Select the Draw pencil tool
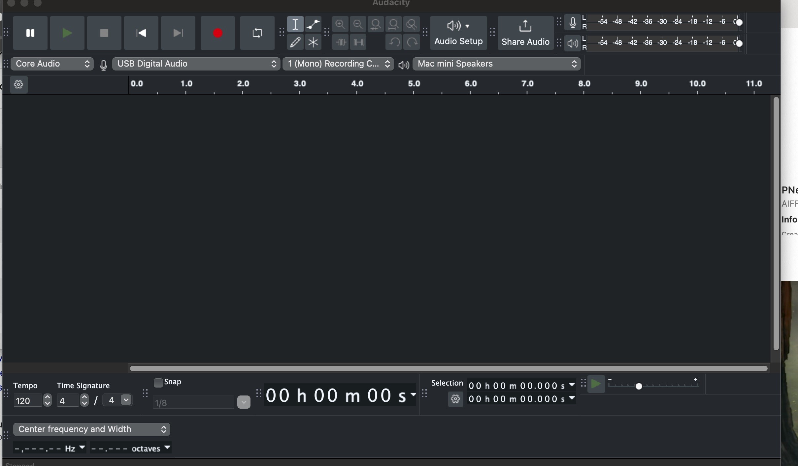This screenshot has height=466, width=798. coord(295,43)
